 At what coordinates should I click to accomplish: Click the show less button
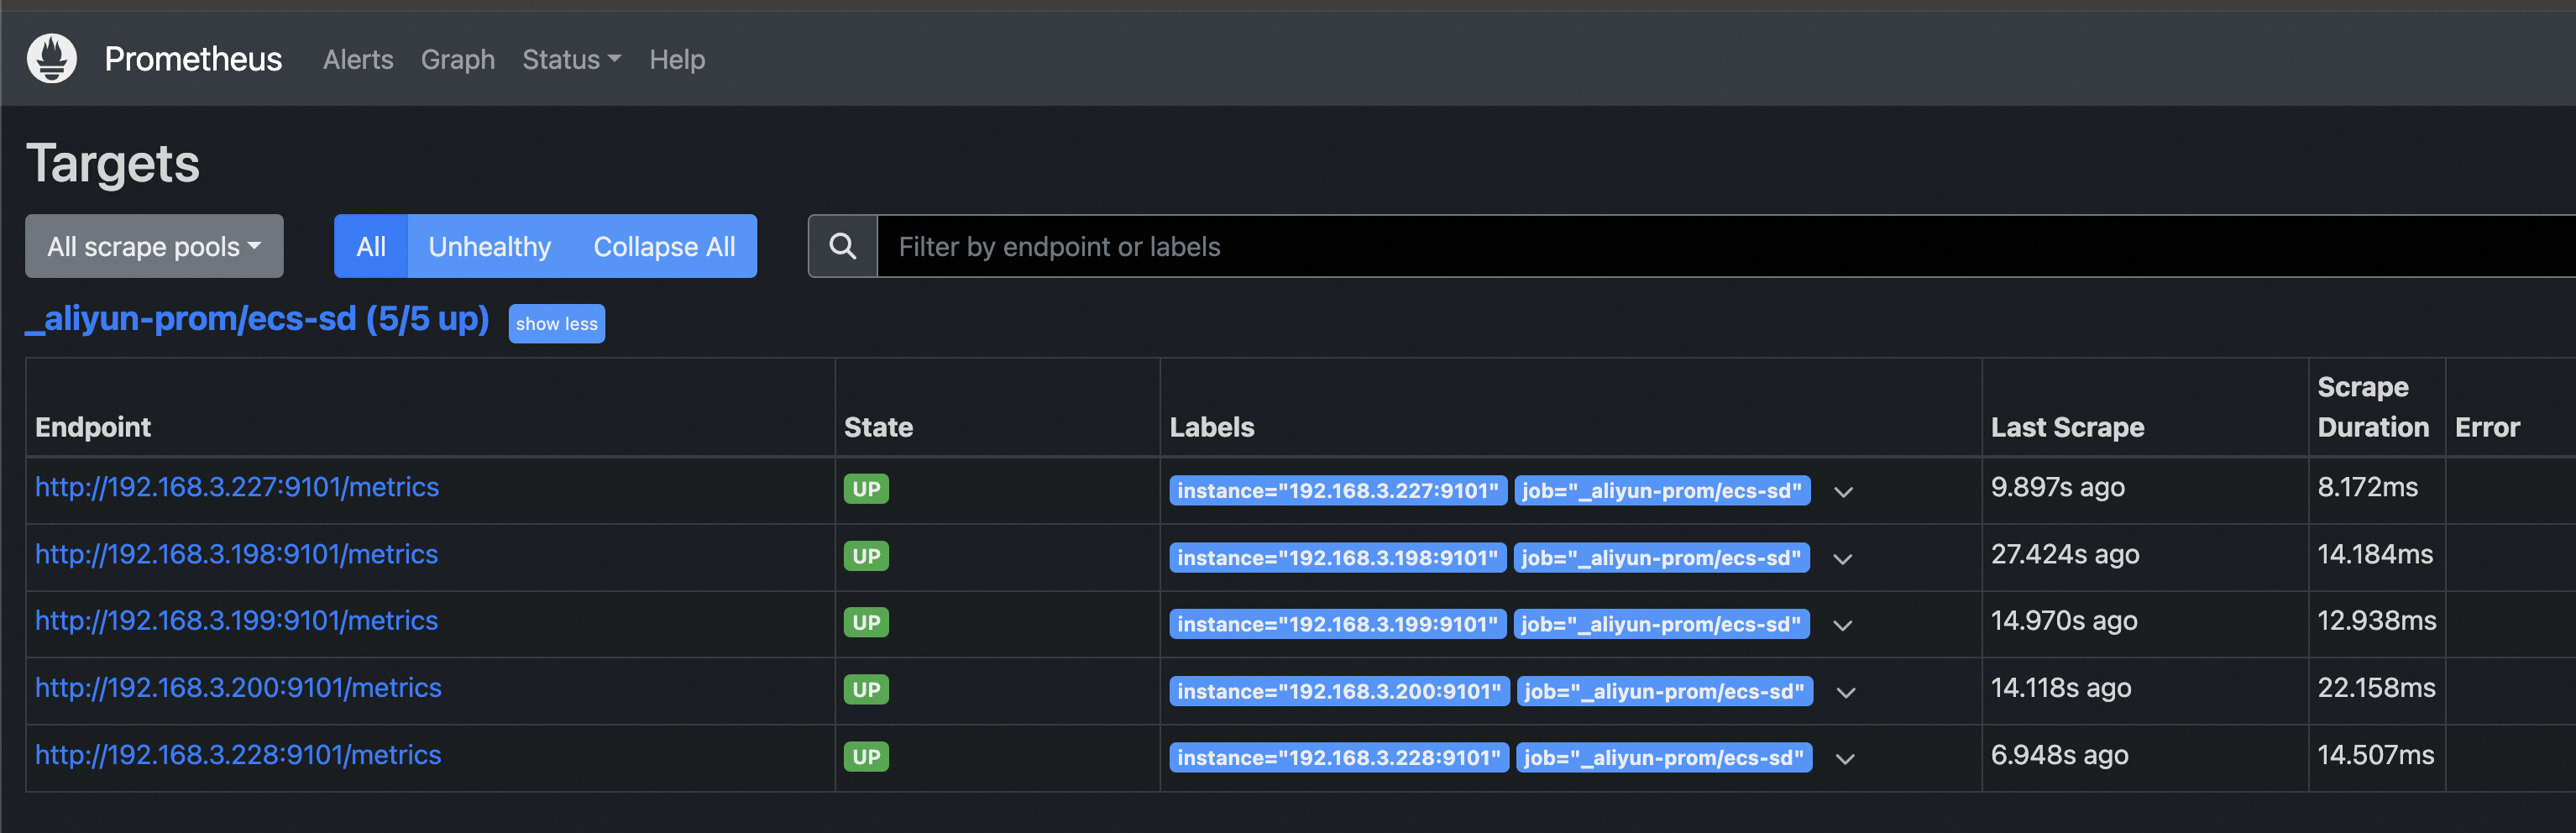556,324
